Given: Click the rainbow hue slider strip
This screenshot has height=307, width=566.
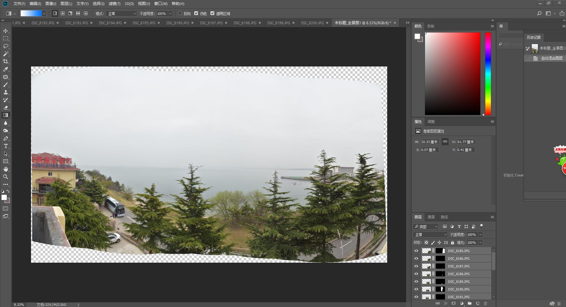Looking at the screenshot, I should click(x=488, y=74).
